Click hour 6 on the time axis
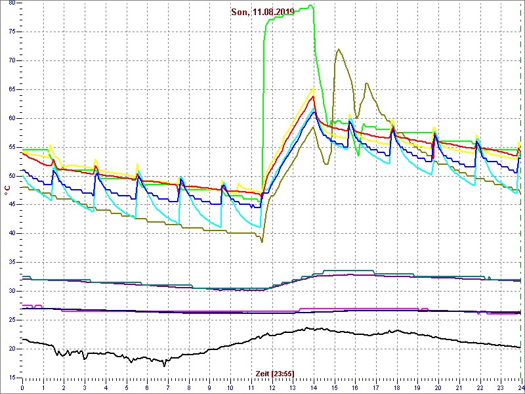This screenshot has height=394, width=525. [x=147, y=388]
